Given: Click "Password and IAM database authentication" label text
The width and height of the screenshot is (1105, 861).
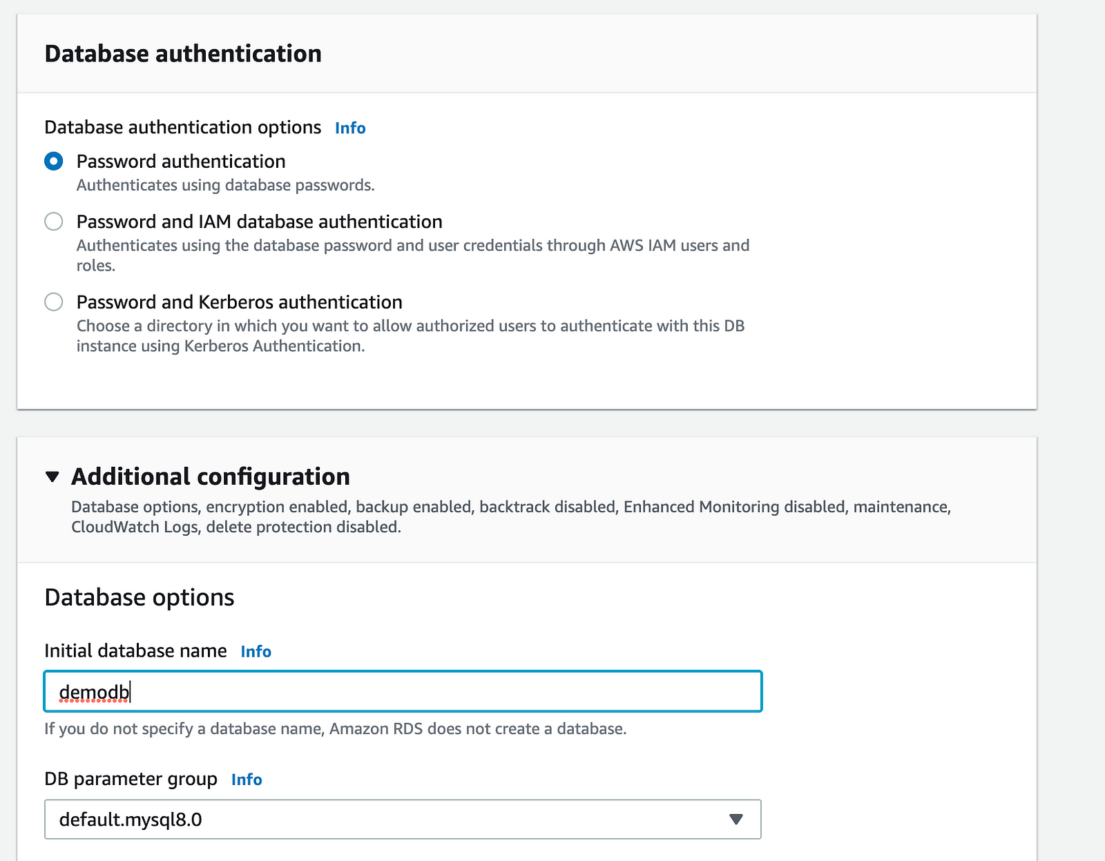Looking at the screenshot, I should click(x=259, y=222).
